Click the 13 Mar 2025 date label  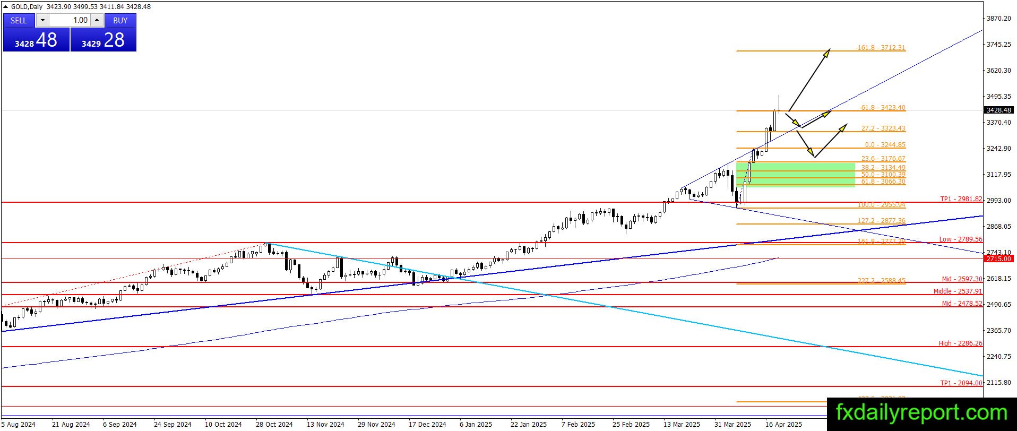point(682,425)
